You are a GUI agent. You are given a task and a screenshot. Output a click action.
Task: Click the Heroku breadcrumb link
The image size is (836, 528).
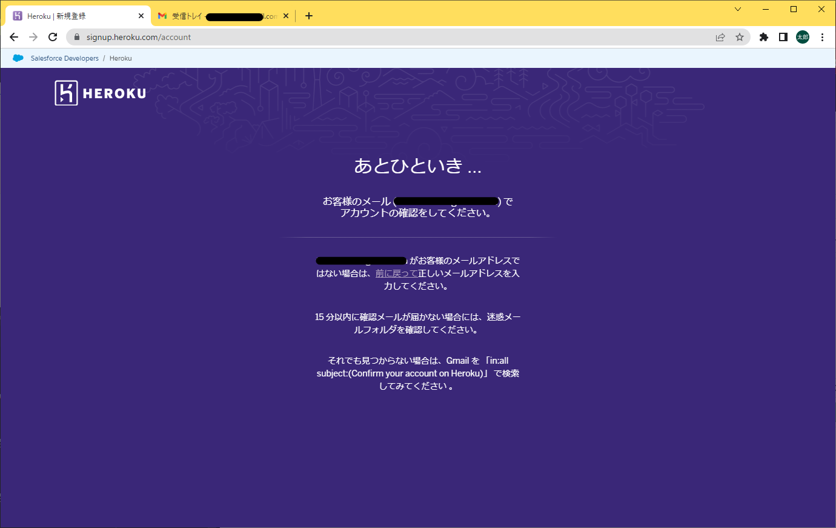click(x=121, y=58)
